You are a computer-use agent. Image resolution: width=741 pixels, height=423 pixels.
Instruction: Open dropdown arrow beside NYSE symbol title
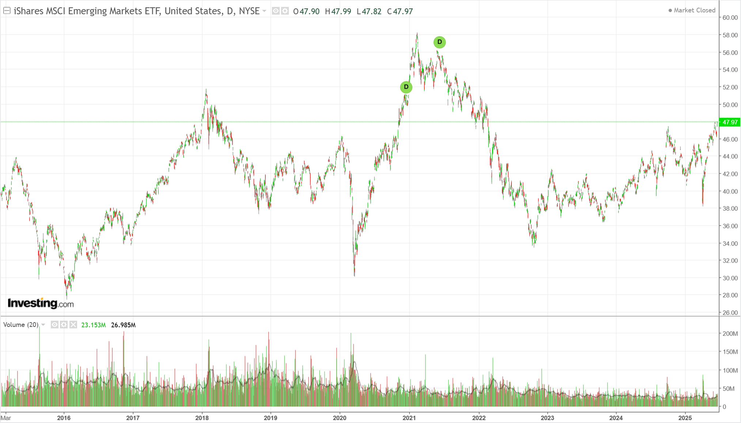[x=264, y=11]
